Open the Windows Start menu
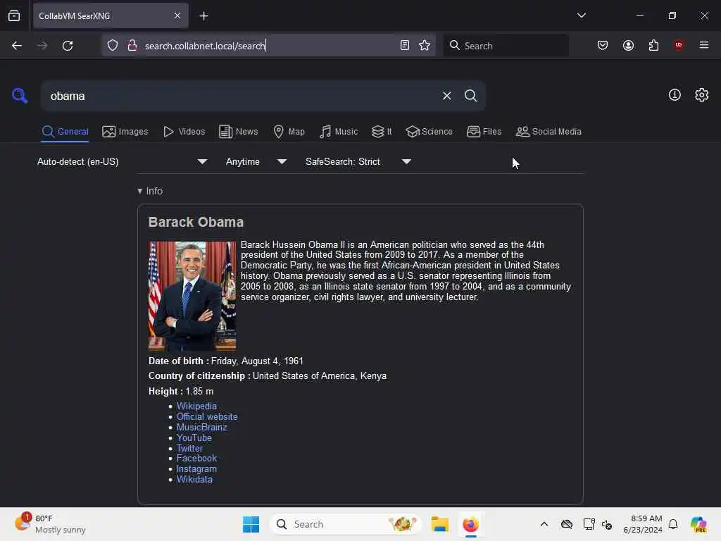721x541 pixels. click(x=251, y=524)
